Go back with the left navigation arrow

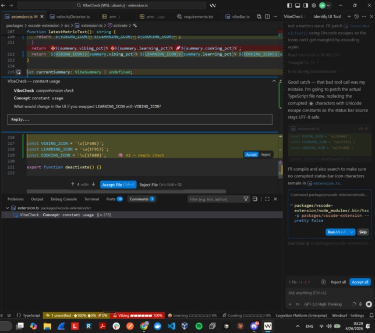(3, 5)
